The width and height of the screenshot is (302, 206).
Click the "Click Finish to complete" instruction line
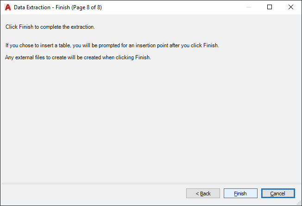pos(50,27)
